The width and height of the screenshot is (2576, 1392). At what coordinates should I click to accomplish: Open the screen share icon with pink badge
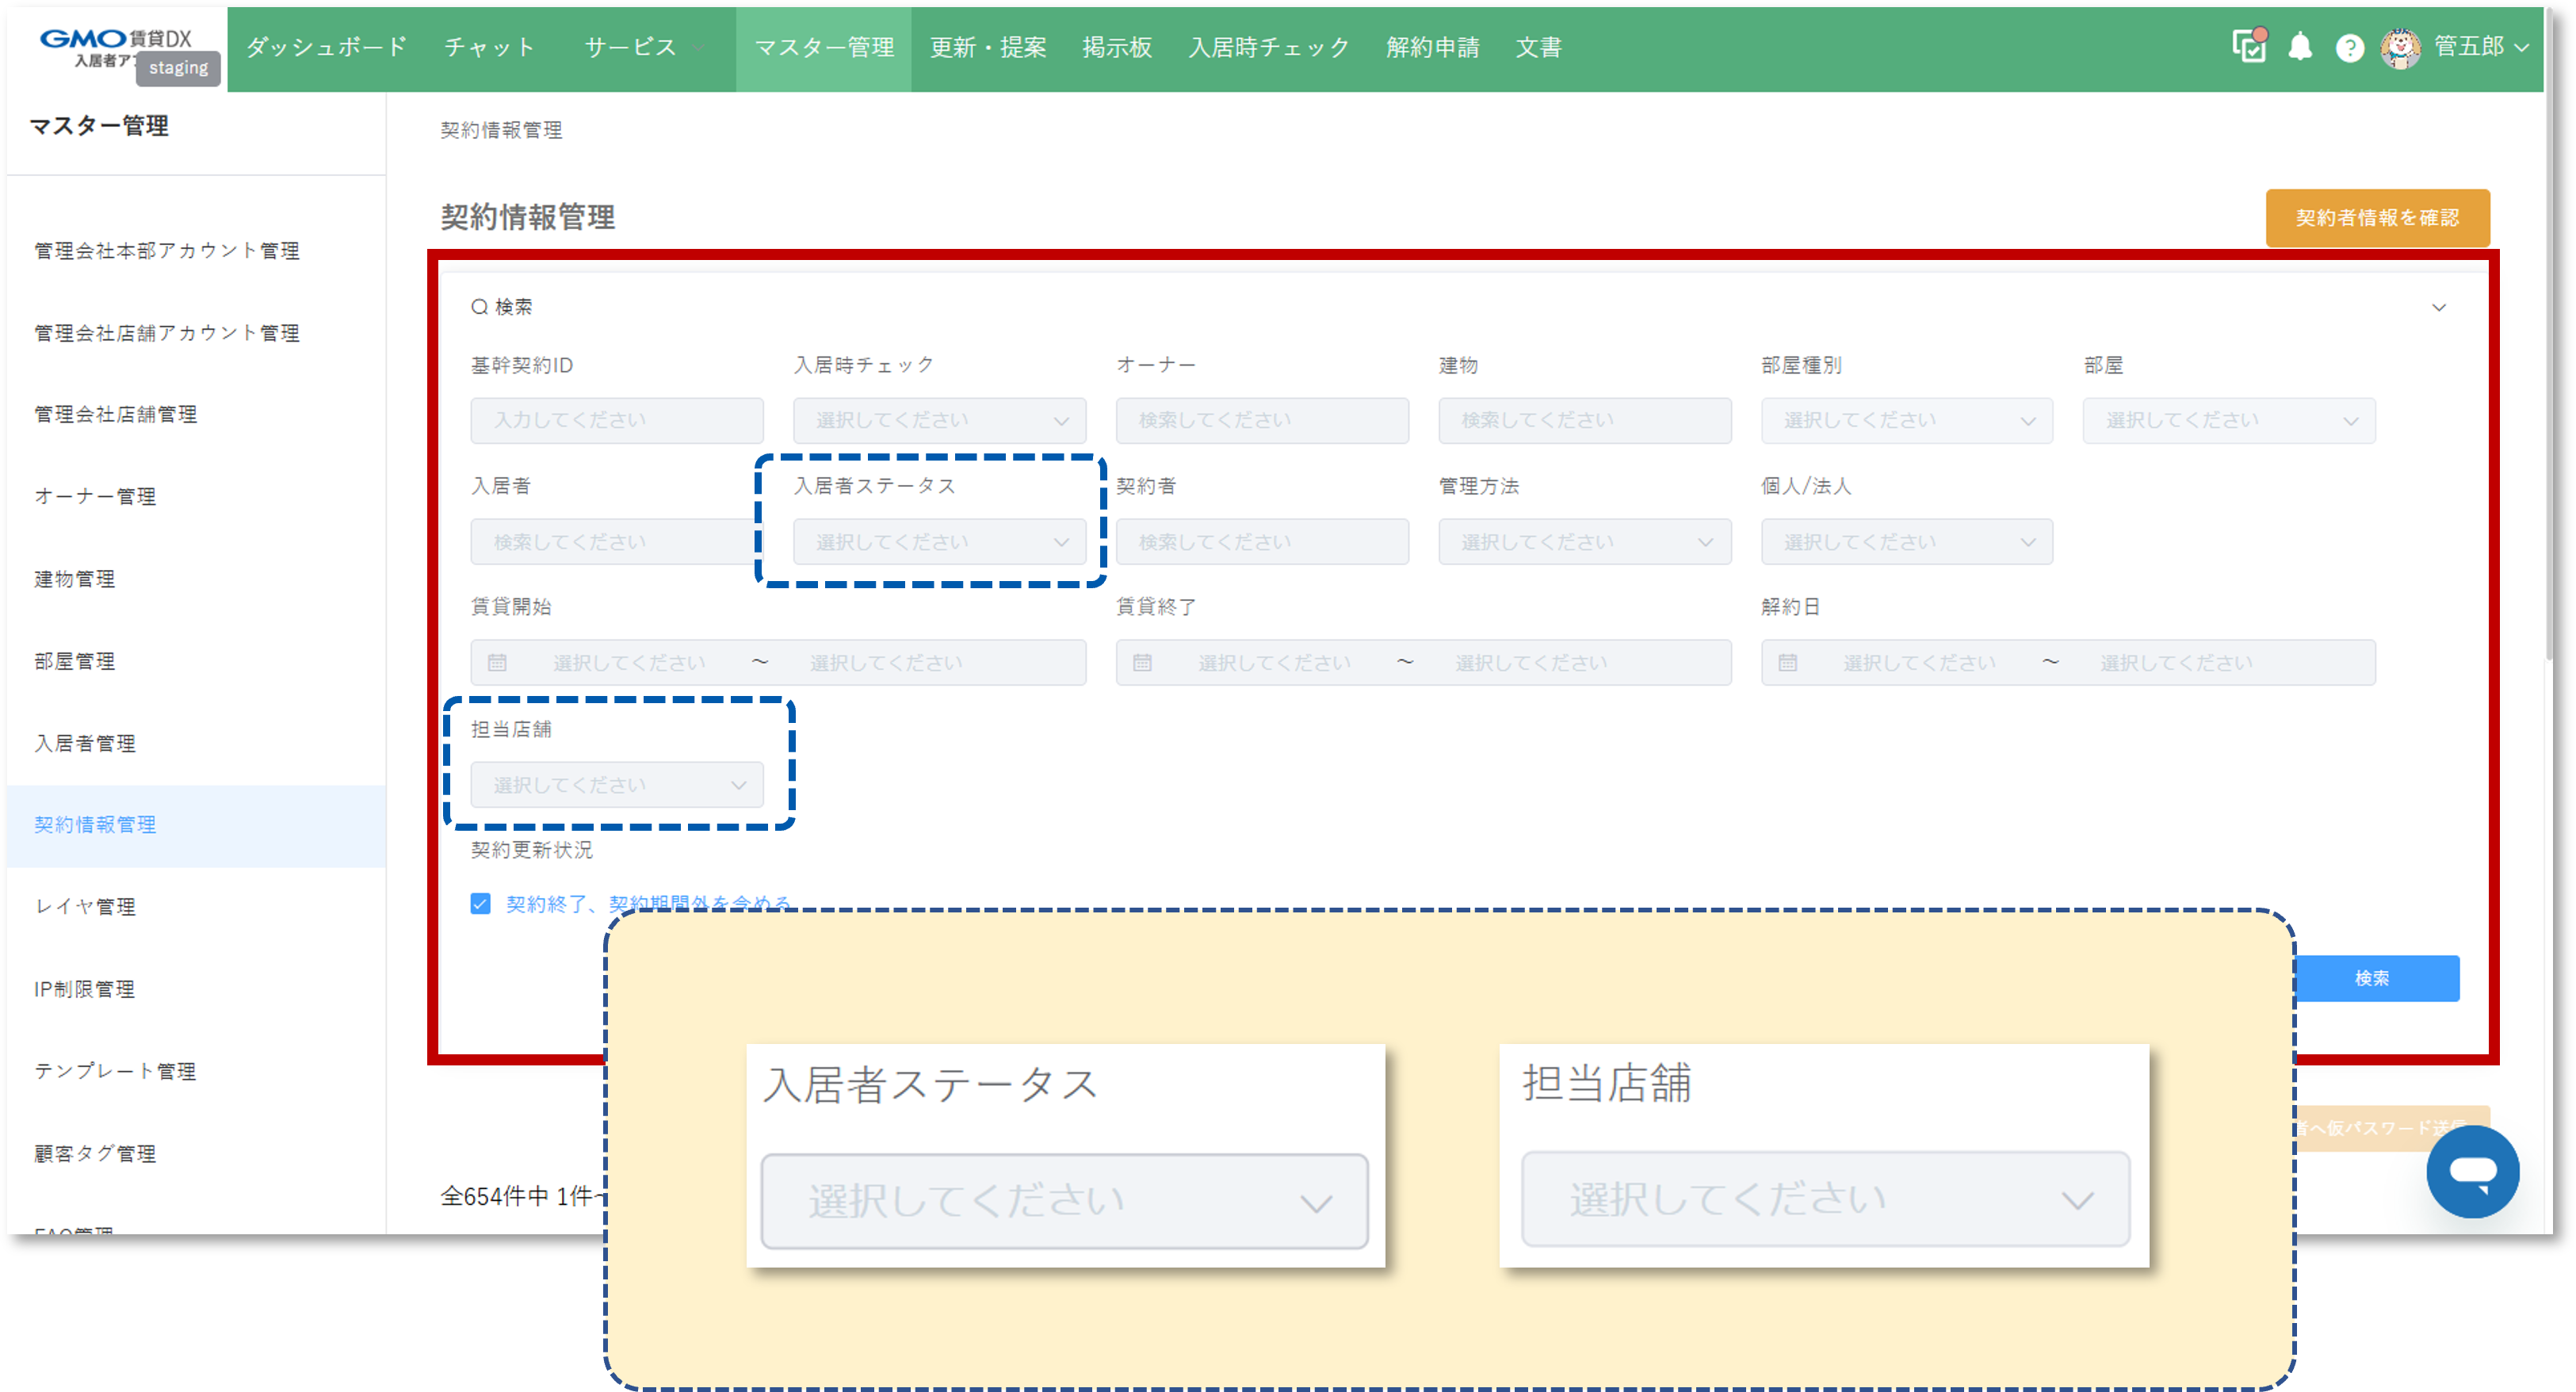click(2249, 47)
